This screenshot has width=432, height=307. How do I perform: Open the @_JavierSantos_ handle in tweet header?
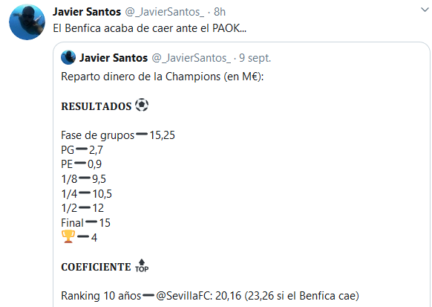(x=165, y=12)
